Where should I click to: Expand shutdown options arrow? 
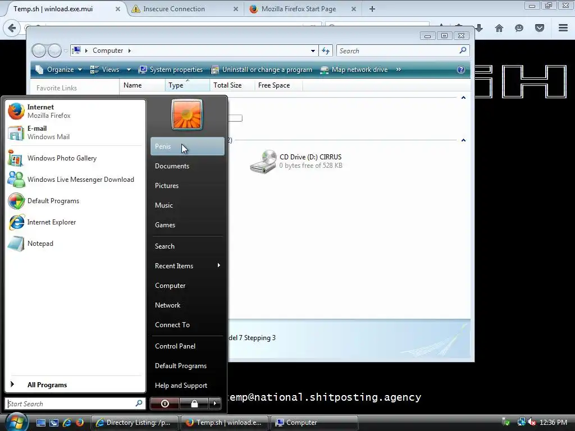tap(215, 404)
